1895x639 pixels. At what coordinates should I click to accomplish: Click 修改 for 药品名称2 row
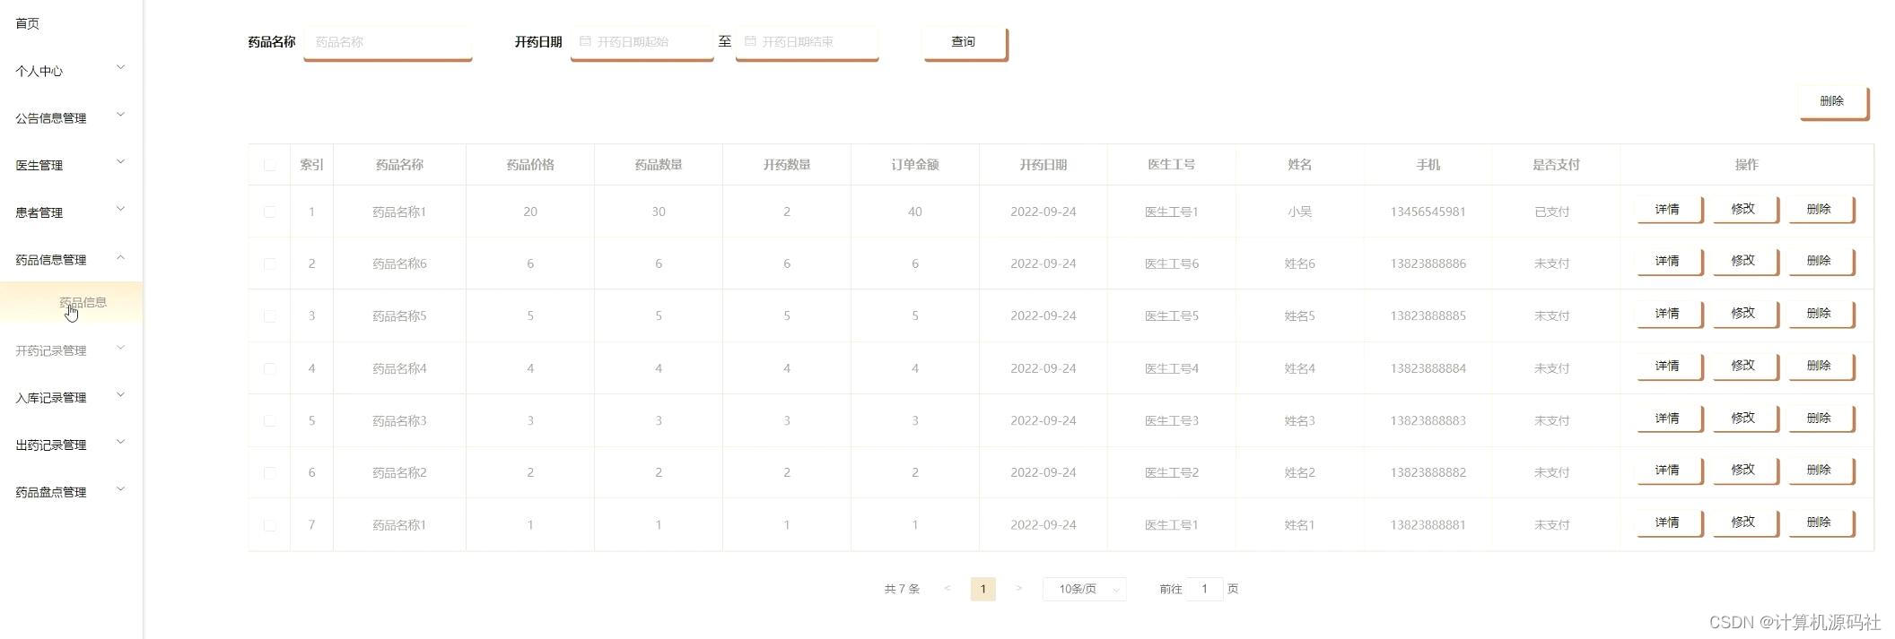click(x=1744, y=471)
